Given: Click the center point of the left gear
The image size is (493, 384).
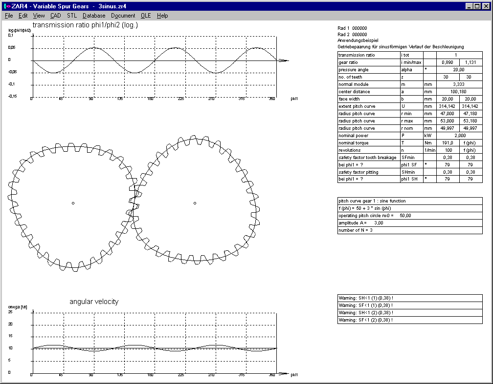Looking at the screenshot, I should pos(73,203).
